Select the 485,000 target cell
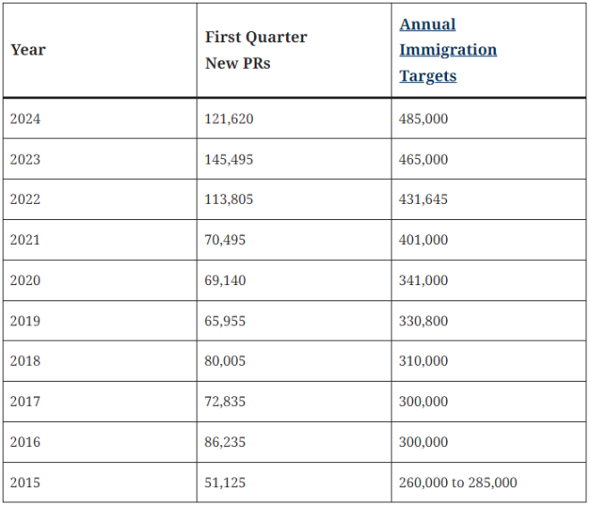 click(424, 119)
